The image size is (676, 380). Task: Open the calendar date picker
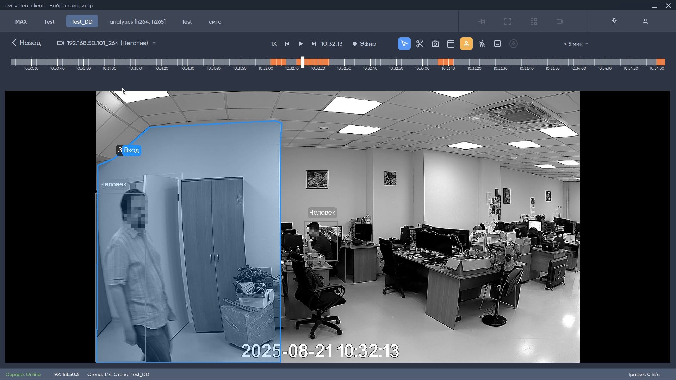451,44
